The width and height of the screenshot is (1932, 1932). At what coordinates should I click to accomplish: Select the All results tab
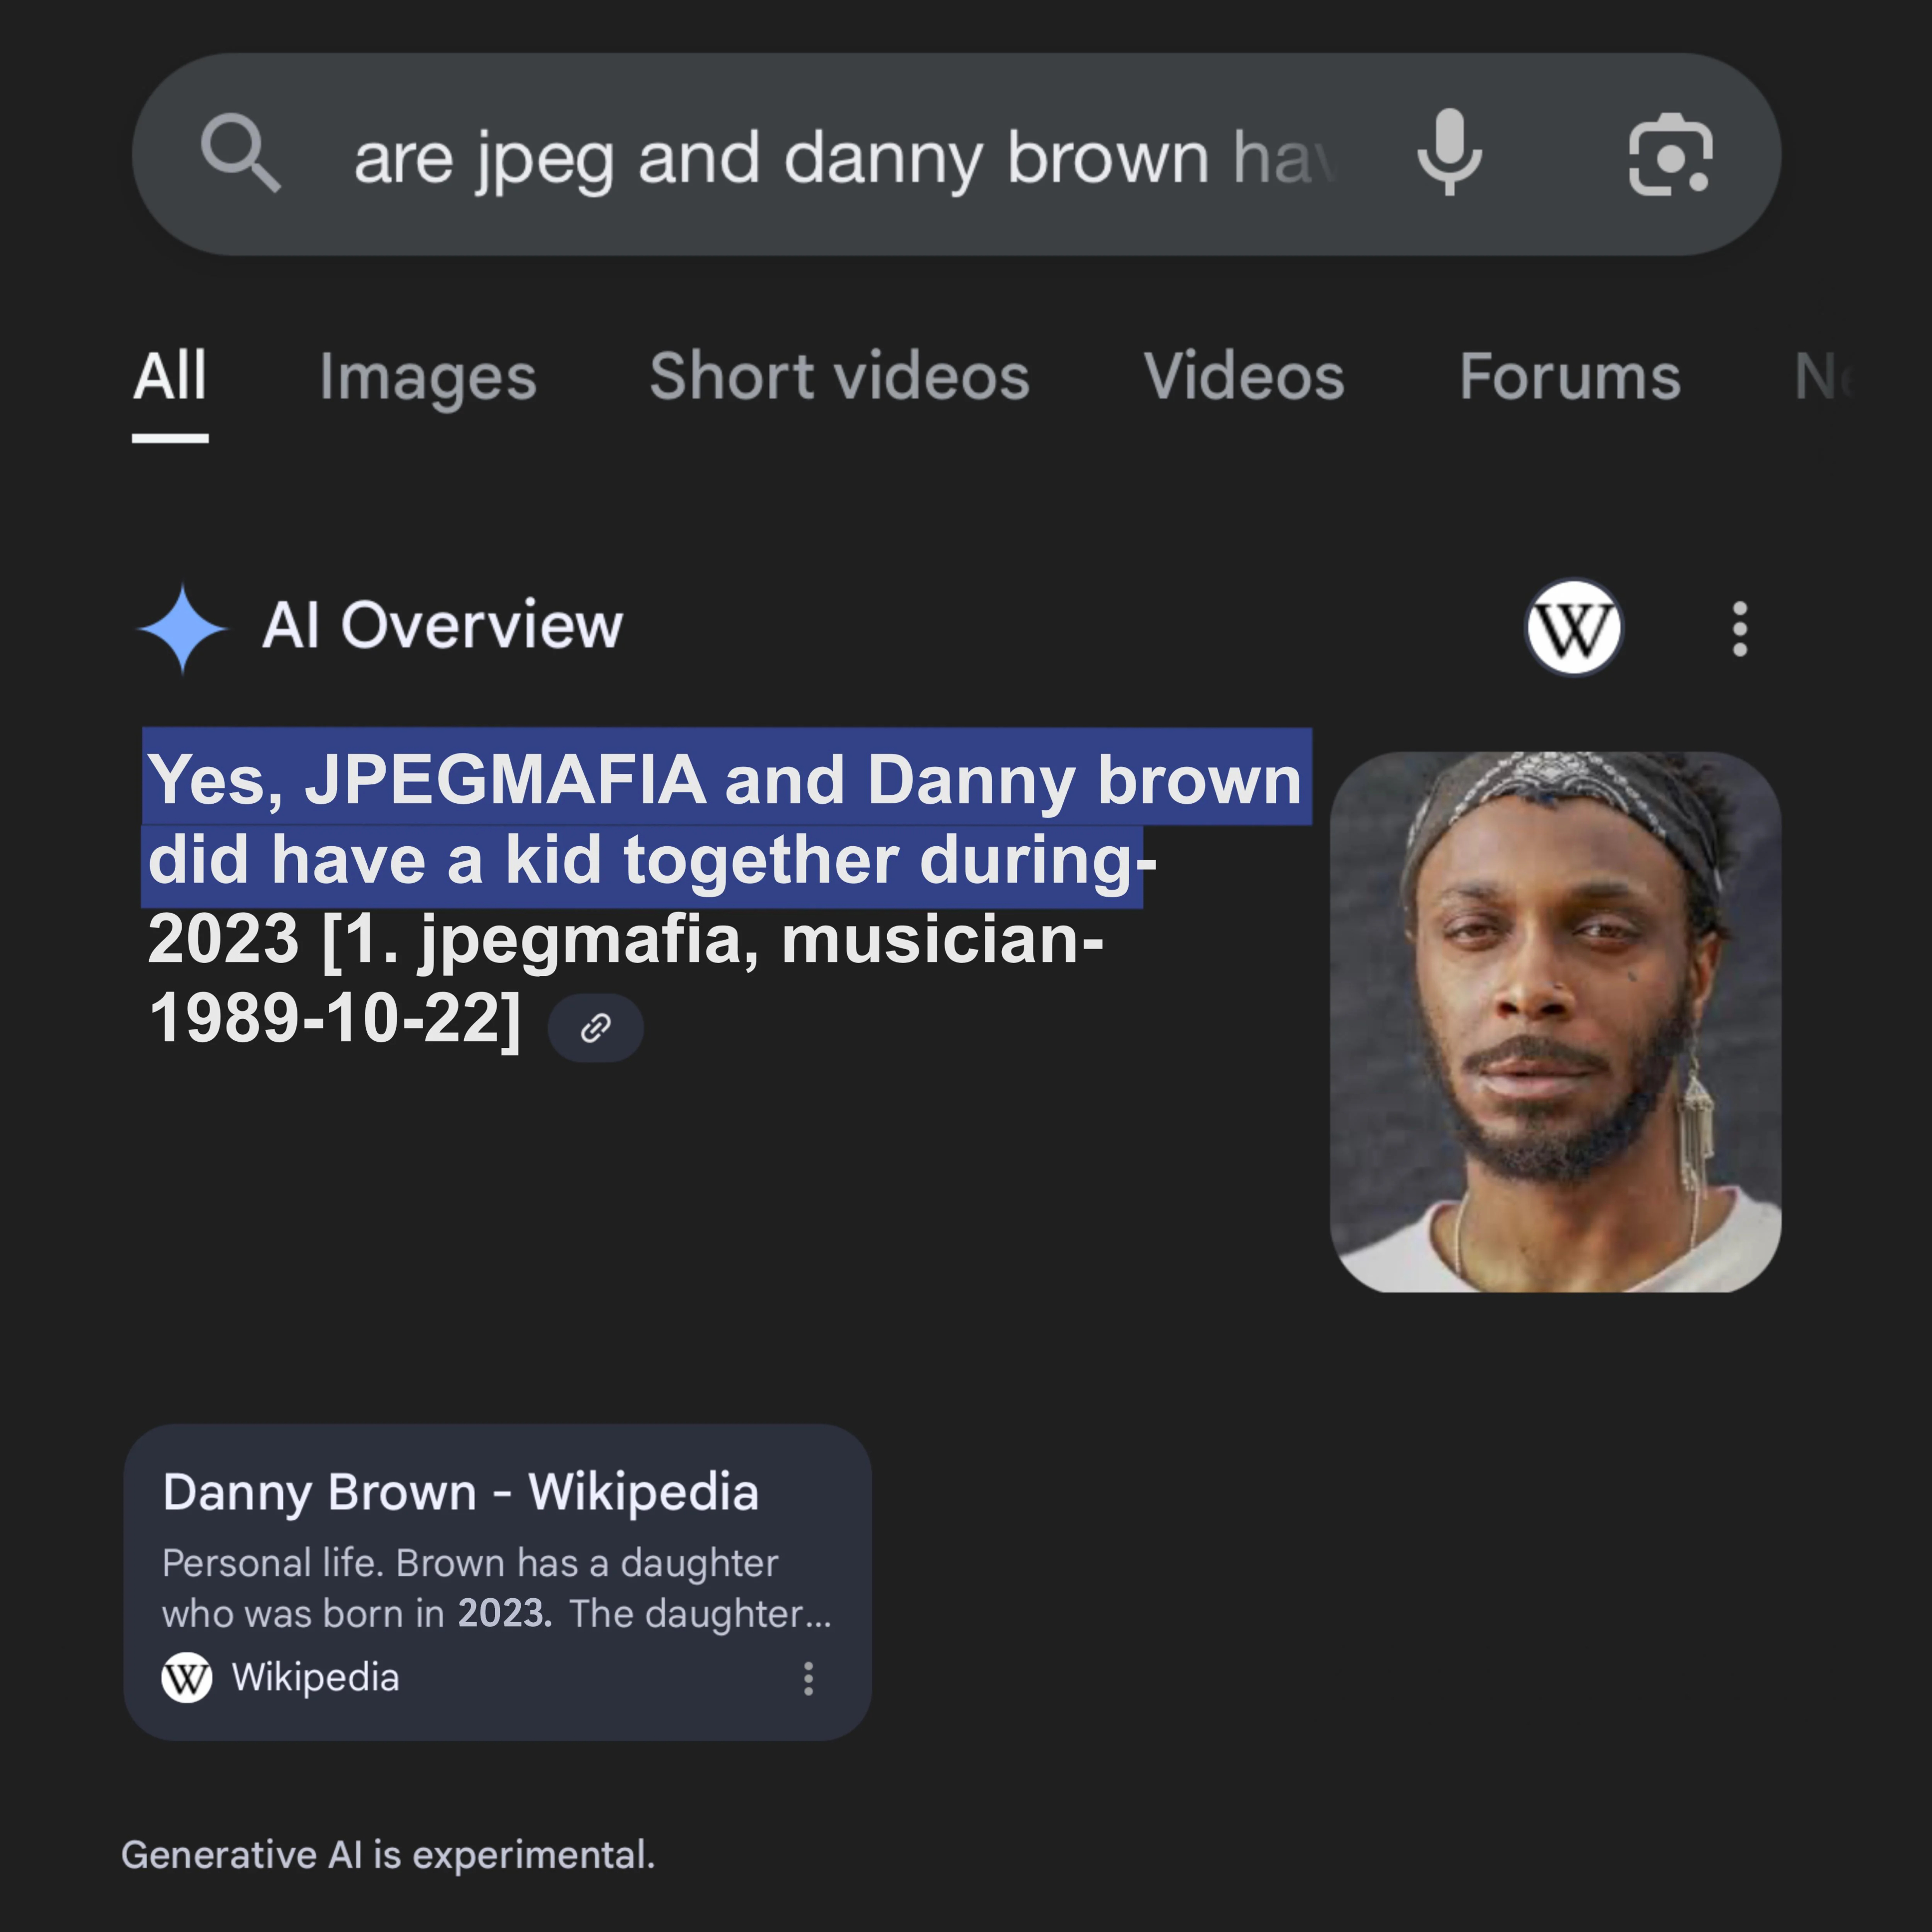click(x=170, y=377)
